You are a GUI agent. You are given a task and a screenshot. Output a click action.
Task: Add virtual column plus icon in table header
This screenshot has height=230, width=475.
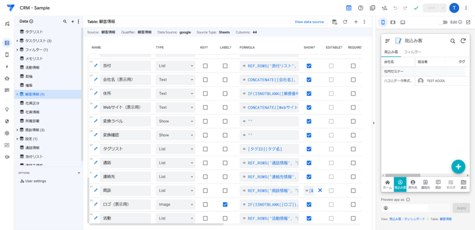tap(356, 22)
